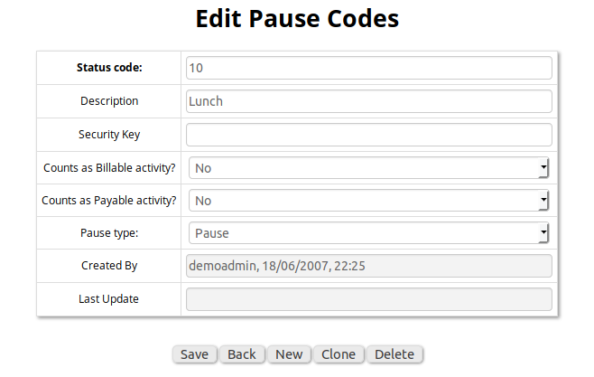Click the disabled Last Update field
The height and width of the screenshot is (377, 594).
coord(368,299)
